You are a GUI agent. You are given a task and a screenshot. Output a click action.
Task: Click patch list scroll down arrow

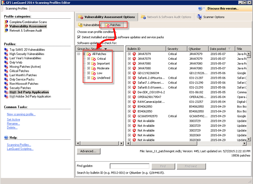coord(249,139)
